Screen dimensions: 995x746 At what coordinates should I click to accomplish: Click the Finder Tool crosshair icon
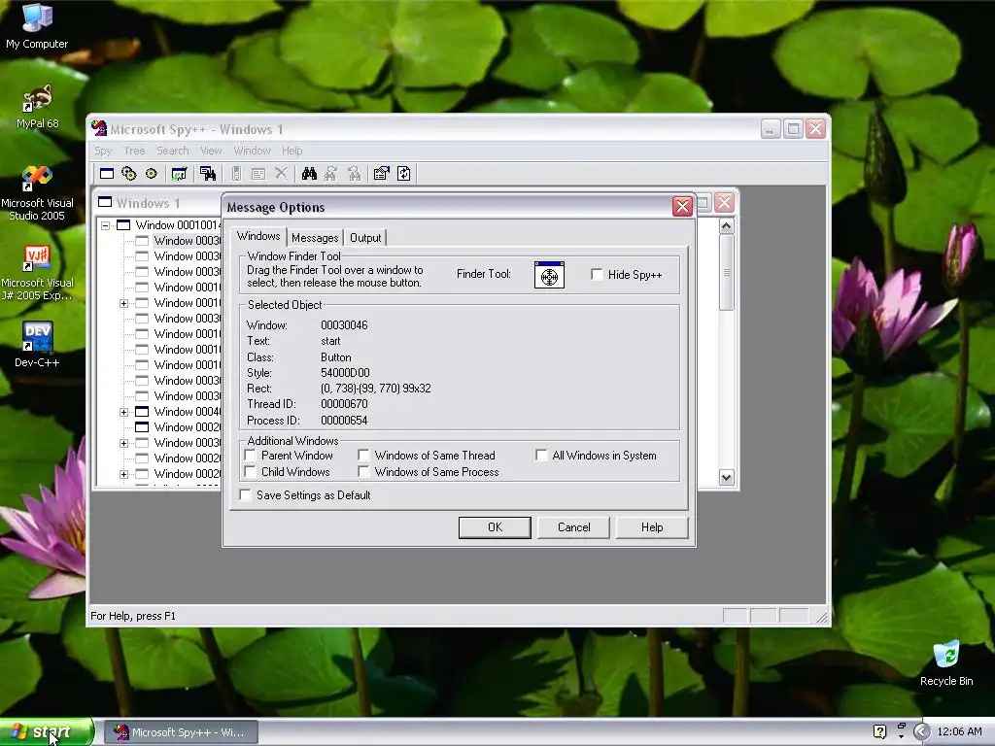click(549, 275)
